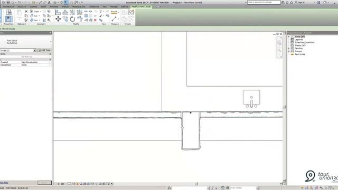Image resolution: width=338 pixels, height=190 pixels.
Task: Click the Create Group icon in Create panel
Action: point(131,12)
